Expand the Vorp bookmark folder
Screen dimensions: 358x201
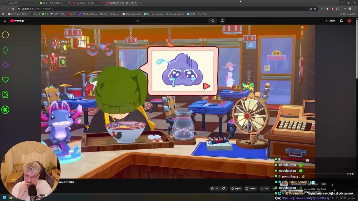click(104, 14)
